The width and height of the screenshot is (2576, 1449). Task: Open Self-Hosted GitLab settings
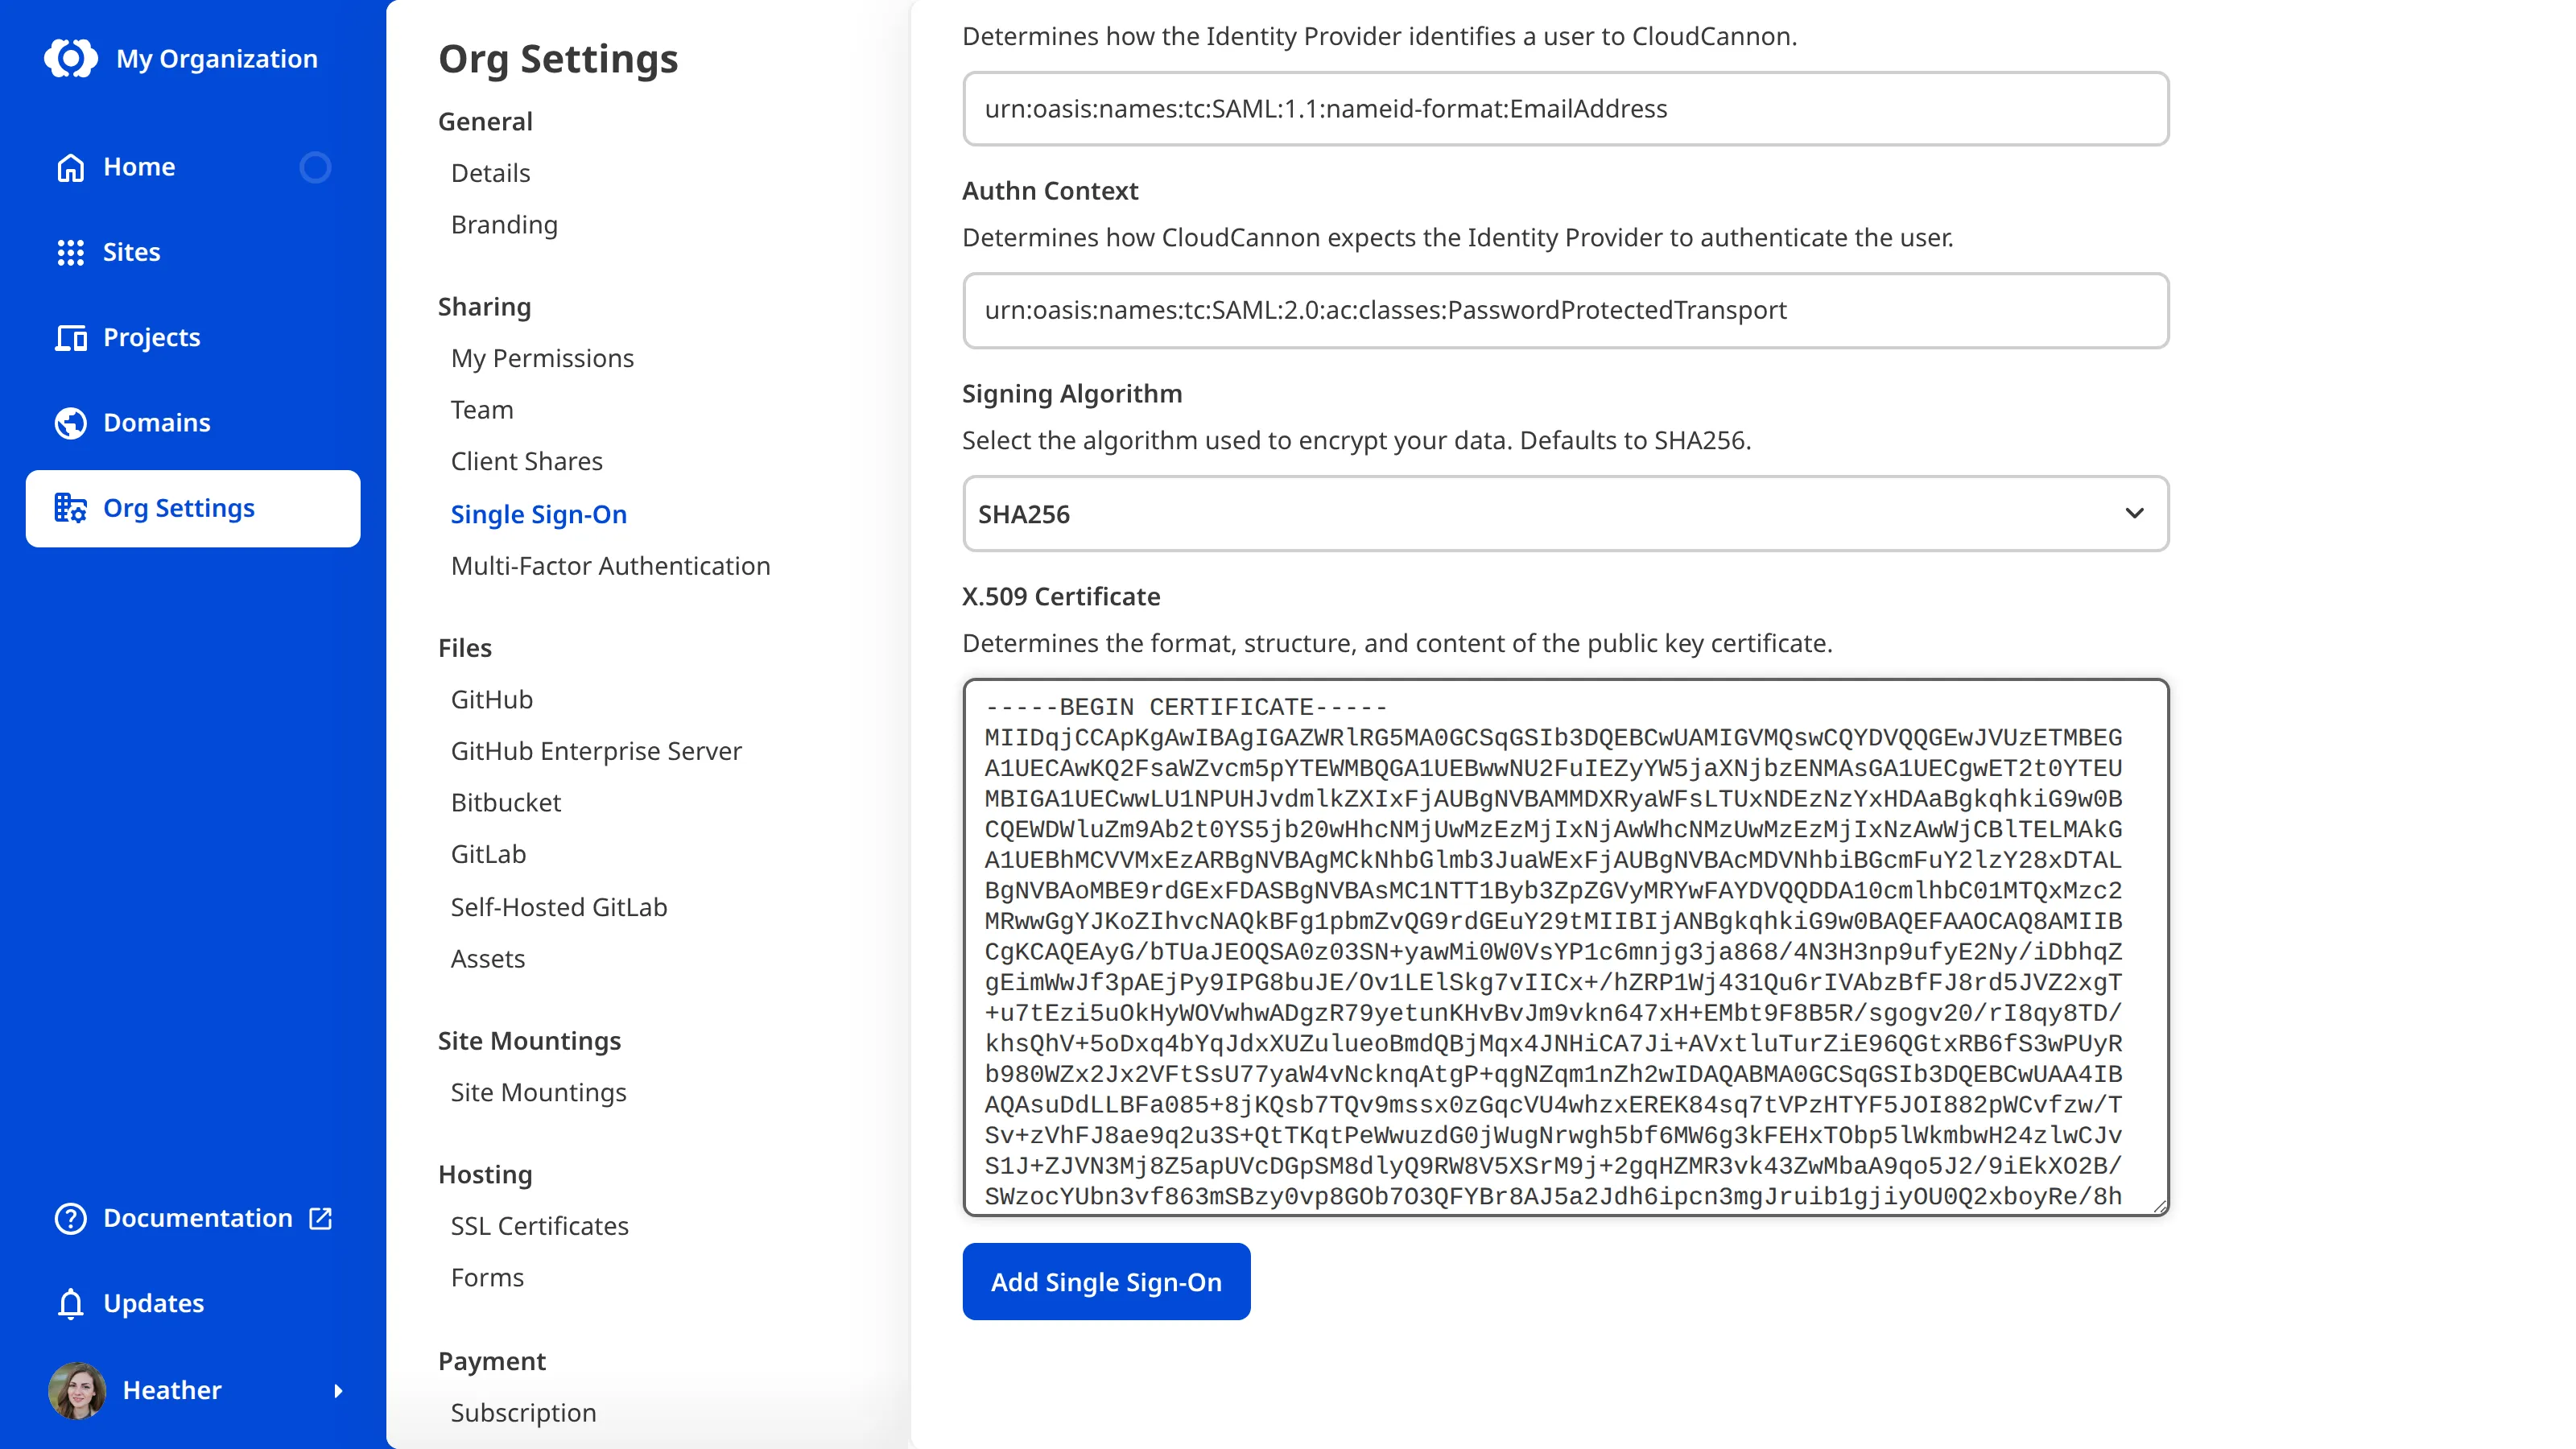click(559, 907)
